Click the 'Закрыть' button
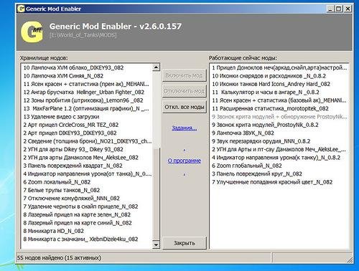Image resolution: width=359 pixels, height=271 pixels. (185, 243)
